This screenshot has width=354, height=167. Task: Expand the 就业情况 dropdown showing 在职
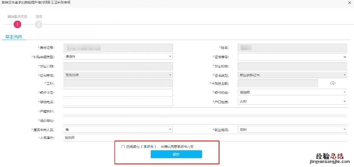(292, 129)
